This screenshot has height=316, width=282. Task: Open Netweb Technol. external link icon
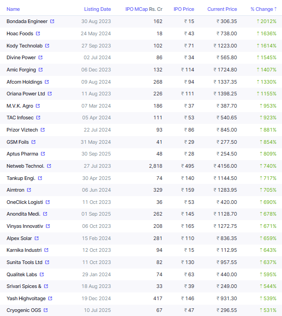coord(49,166)
